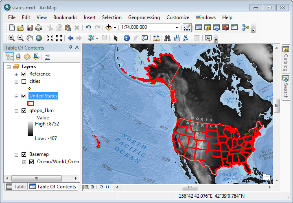Toggle the gtopo_1km layer checkbox
Screen dimensions: 293x203
[x=24, y=111]
